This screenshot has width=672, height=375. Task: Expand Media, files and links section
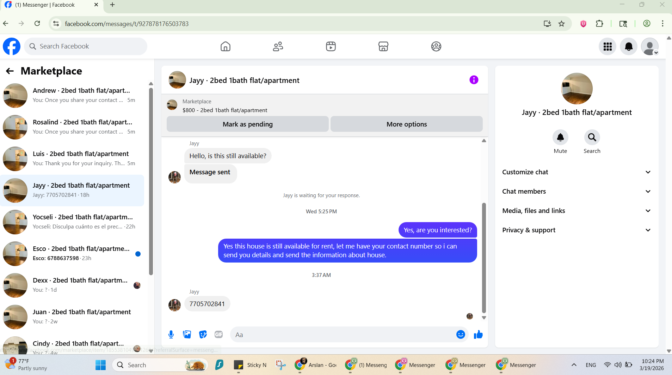(x=577, y=211)
